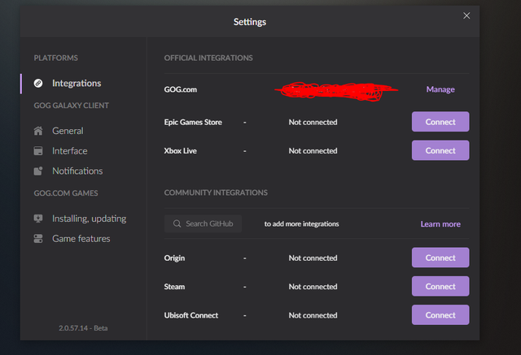The image size is (521, 355).
Task: Connect the Origin integration
Action: pyautogui.click(x=440, y=258)
